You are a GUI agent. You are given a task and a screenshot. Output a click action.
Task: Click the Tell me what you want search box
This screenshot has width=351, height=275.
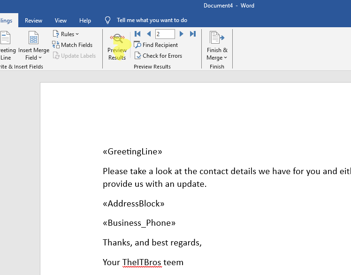click(x=152, y=20)
